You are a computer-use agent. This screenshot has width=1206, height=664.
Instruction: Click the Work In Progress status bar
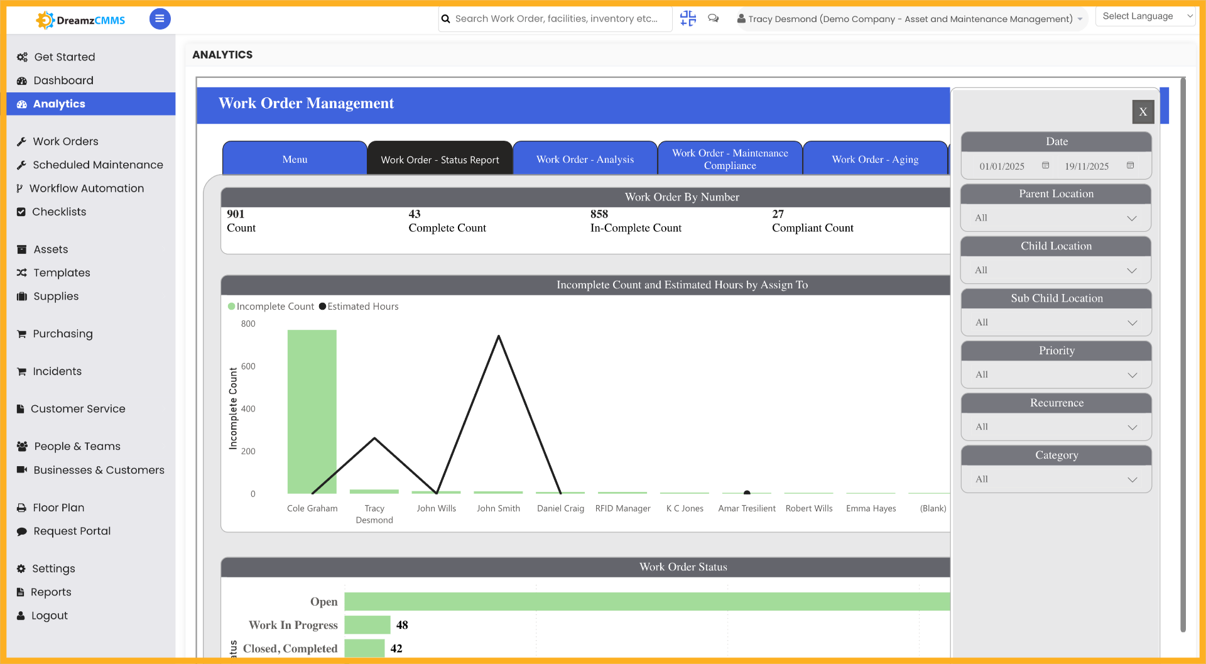point(367,625)
